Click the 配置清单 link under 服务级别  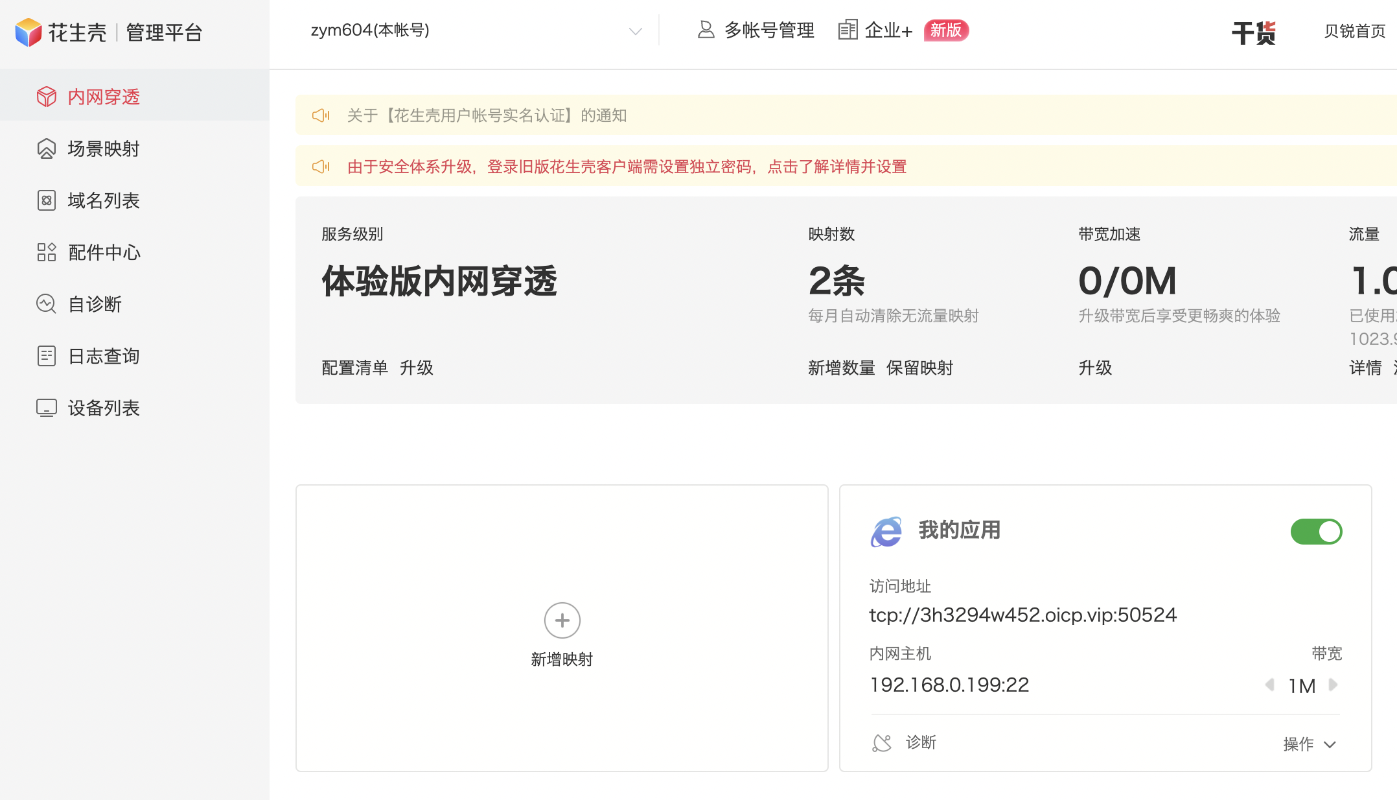coord(354,368)
